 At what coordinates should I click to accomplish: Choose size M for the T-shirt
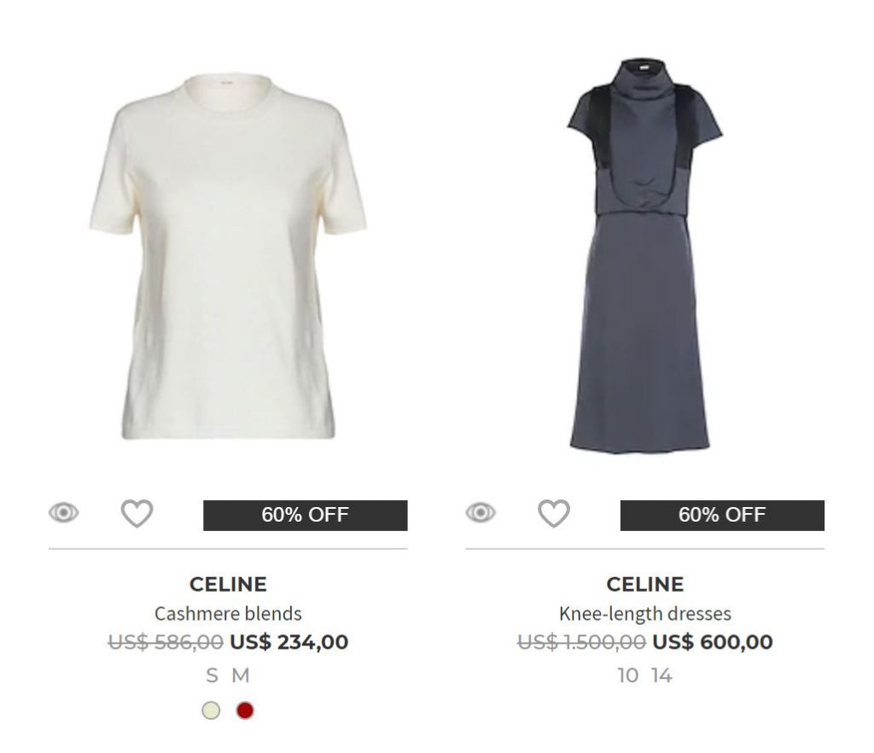[x=242, y=676]
